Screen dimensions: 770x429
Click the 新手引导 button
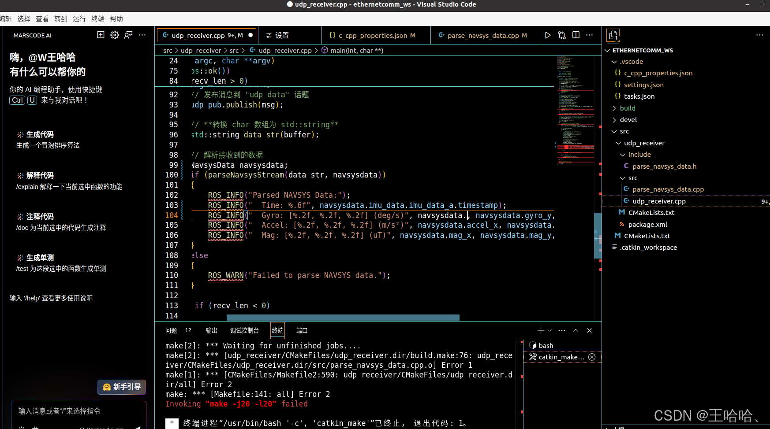pos(121,387)
